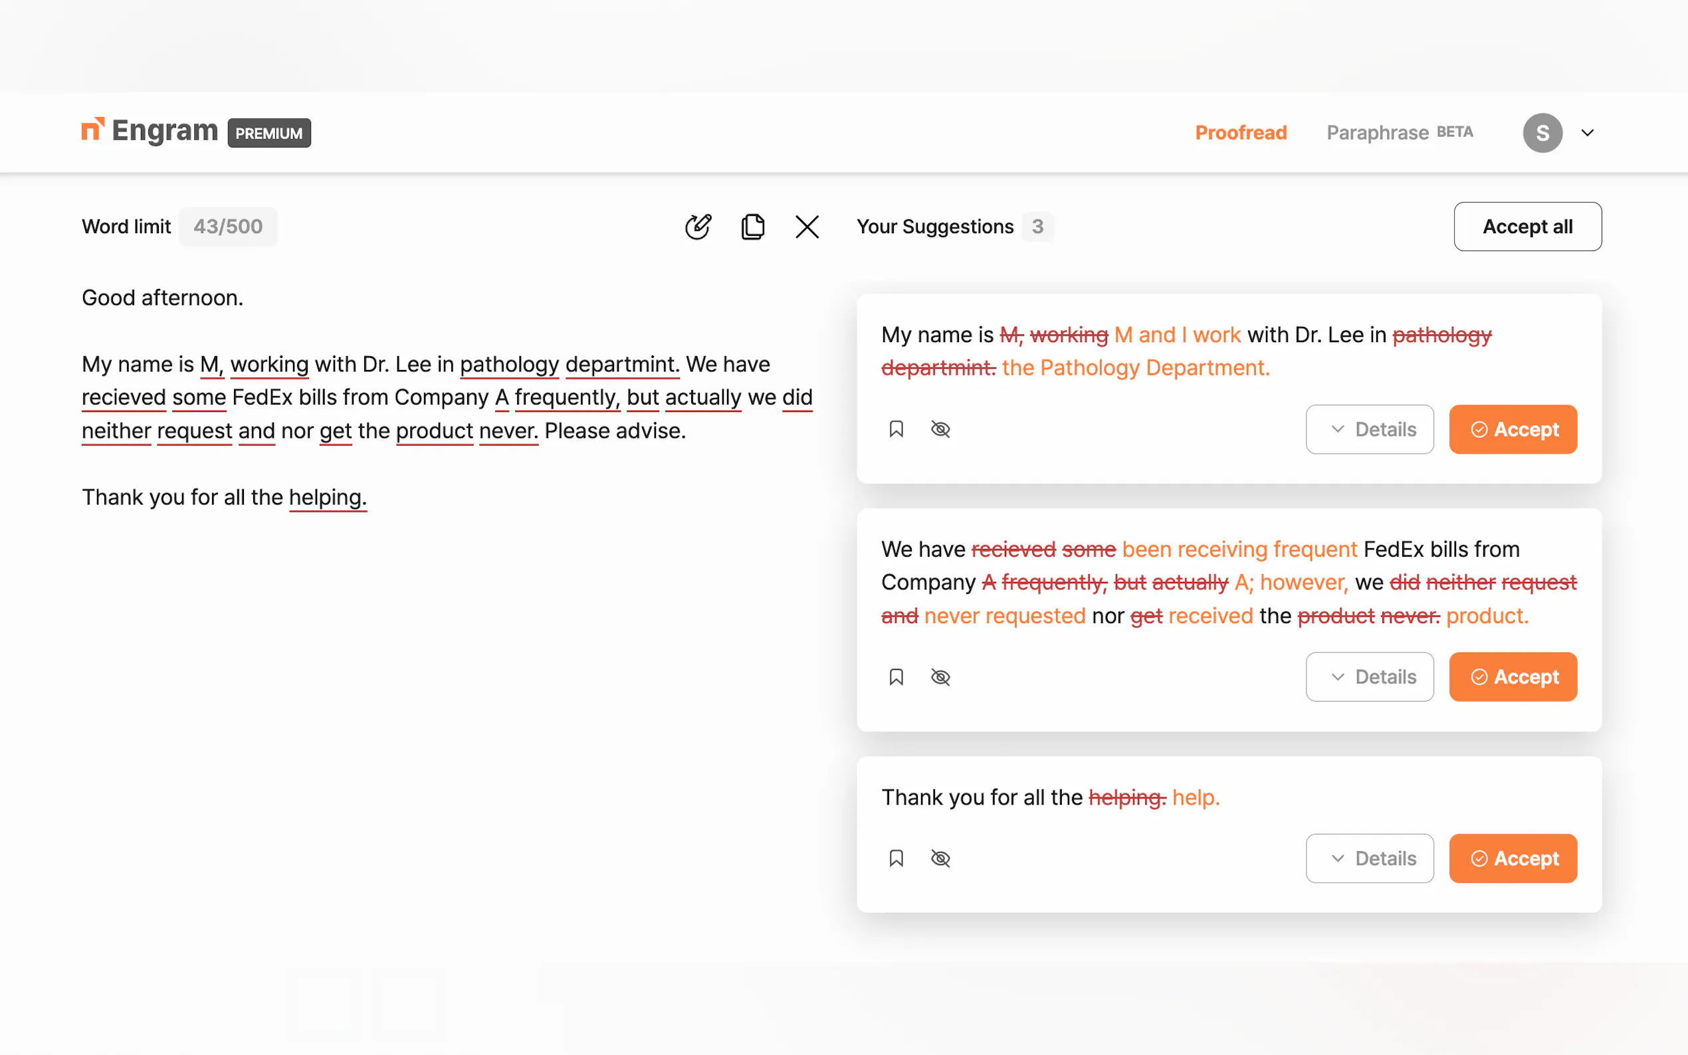Clear text with the X icon
Screen dimensions: 1688x1055
807,227
